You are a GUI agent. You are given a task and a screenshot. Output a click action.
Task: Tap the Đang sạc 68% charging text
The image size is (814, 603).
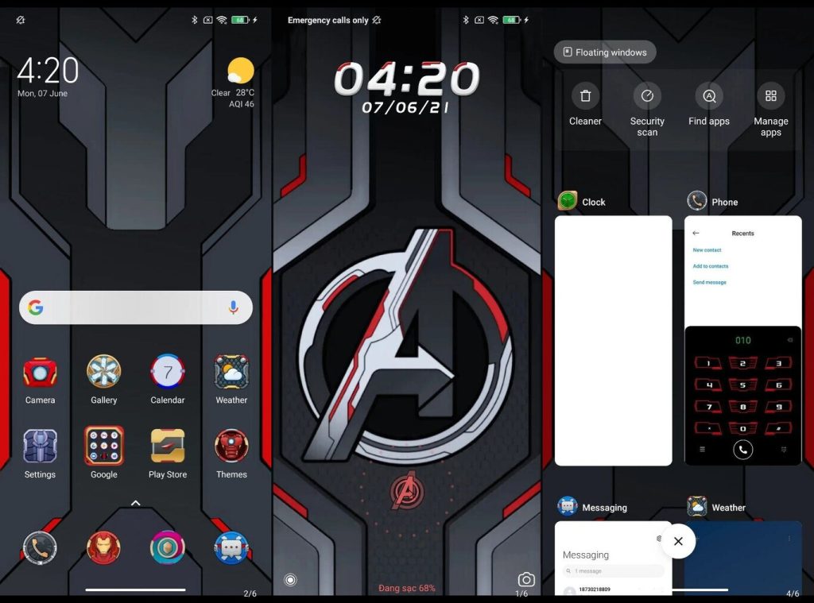click(407, 588)
